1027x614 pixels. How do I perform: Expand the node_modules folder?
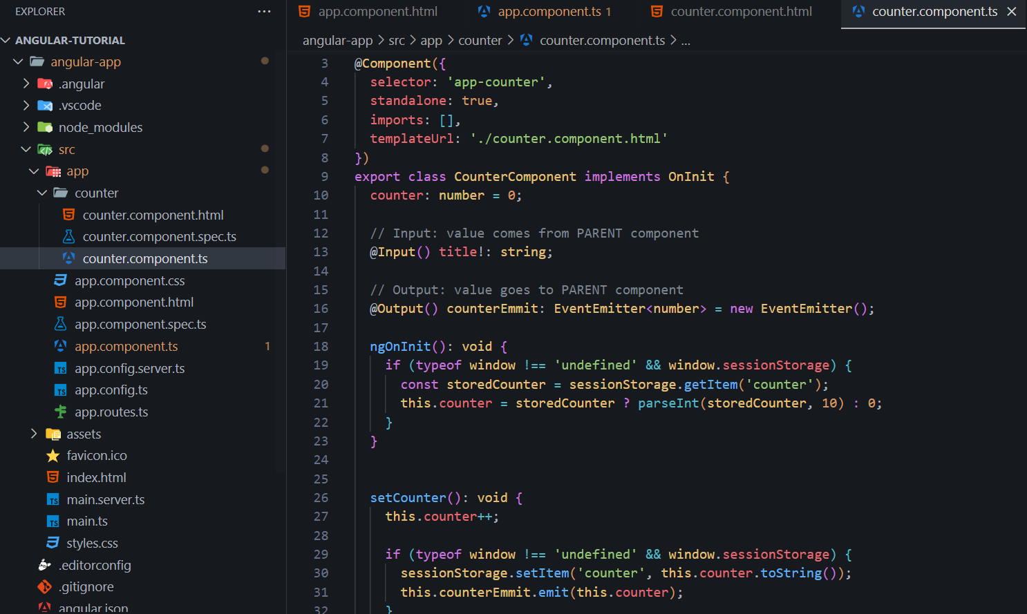coord(26,127)
